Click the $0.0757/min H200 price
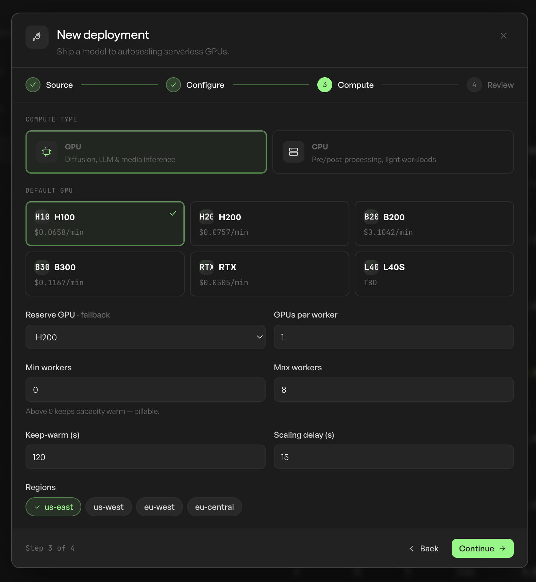Viewport: 536px width, 582px height. click(223, 232)
